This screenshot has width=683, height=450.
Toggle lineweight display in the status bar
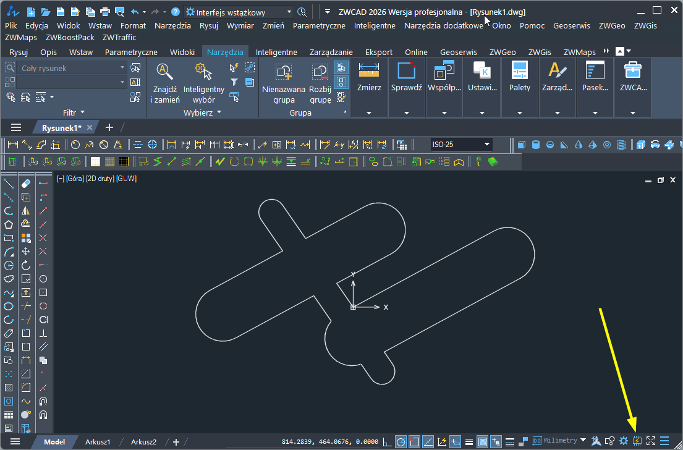(x=469, y=441)
